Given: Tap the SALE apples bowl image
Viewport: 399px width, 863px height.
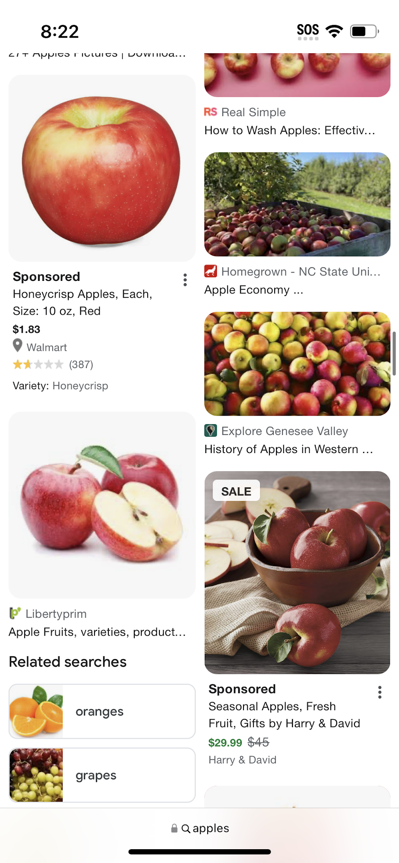Looking at the screenshot, I should point(298,573).
